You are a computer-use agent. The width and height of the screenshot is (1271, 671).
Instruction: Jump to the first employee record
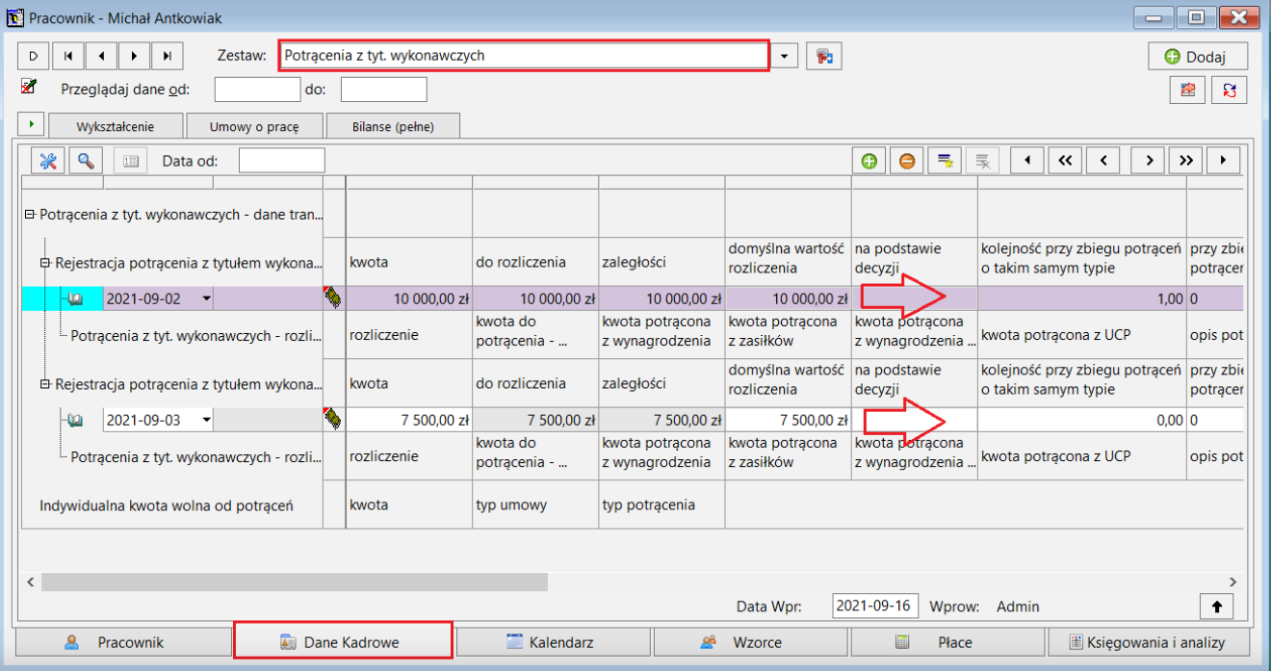pos(67,56)
